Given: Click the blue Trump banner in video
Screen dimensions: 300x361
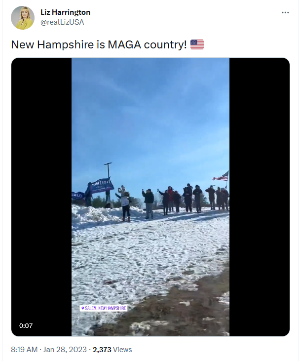Looking at the screenshot, I should 102,185.
